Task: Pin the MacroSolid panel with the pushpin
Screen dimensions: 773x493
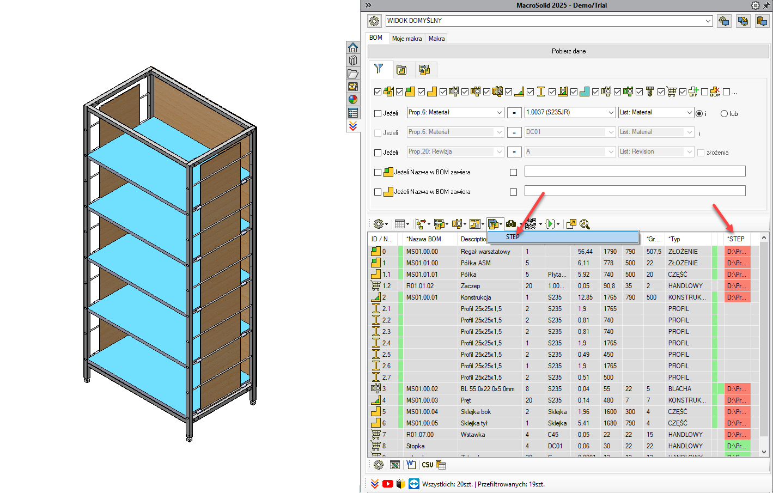Action: 766,5
